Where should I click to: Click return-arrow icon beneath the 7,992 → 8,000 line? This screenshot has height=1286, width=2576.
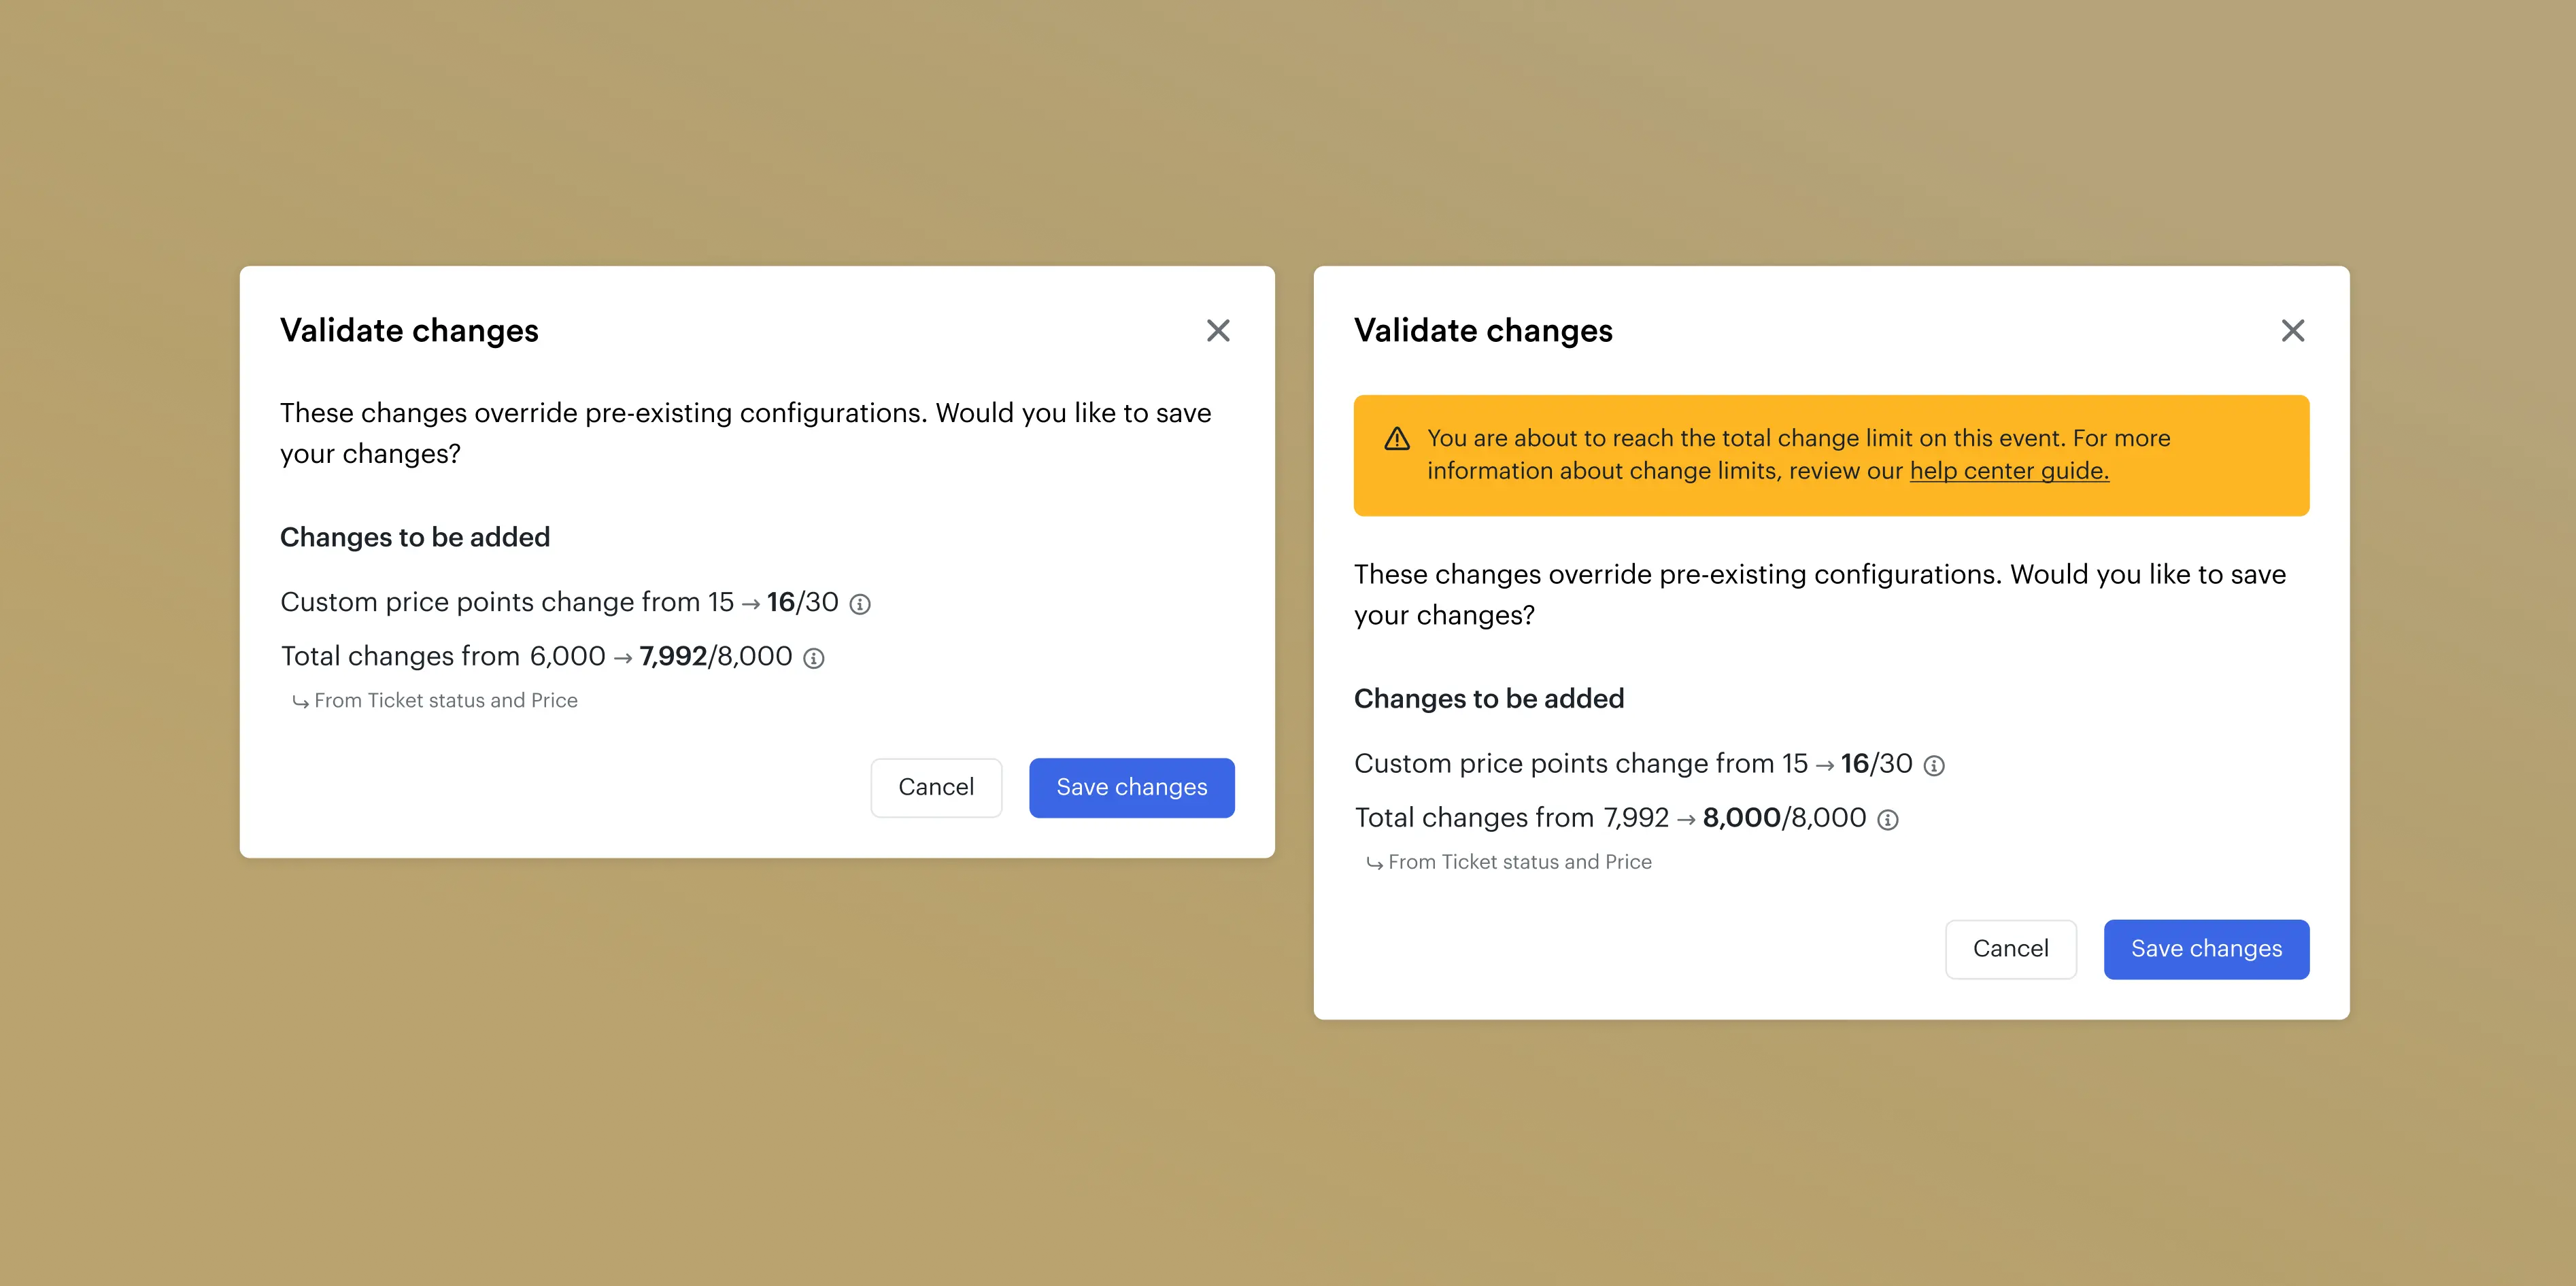click(1374, 863)
